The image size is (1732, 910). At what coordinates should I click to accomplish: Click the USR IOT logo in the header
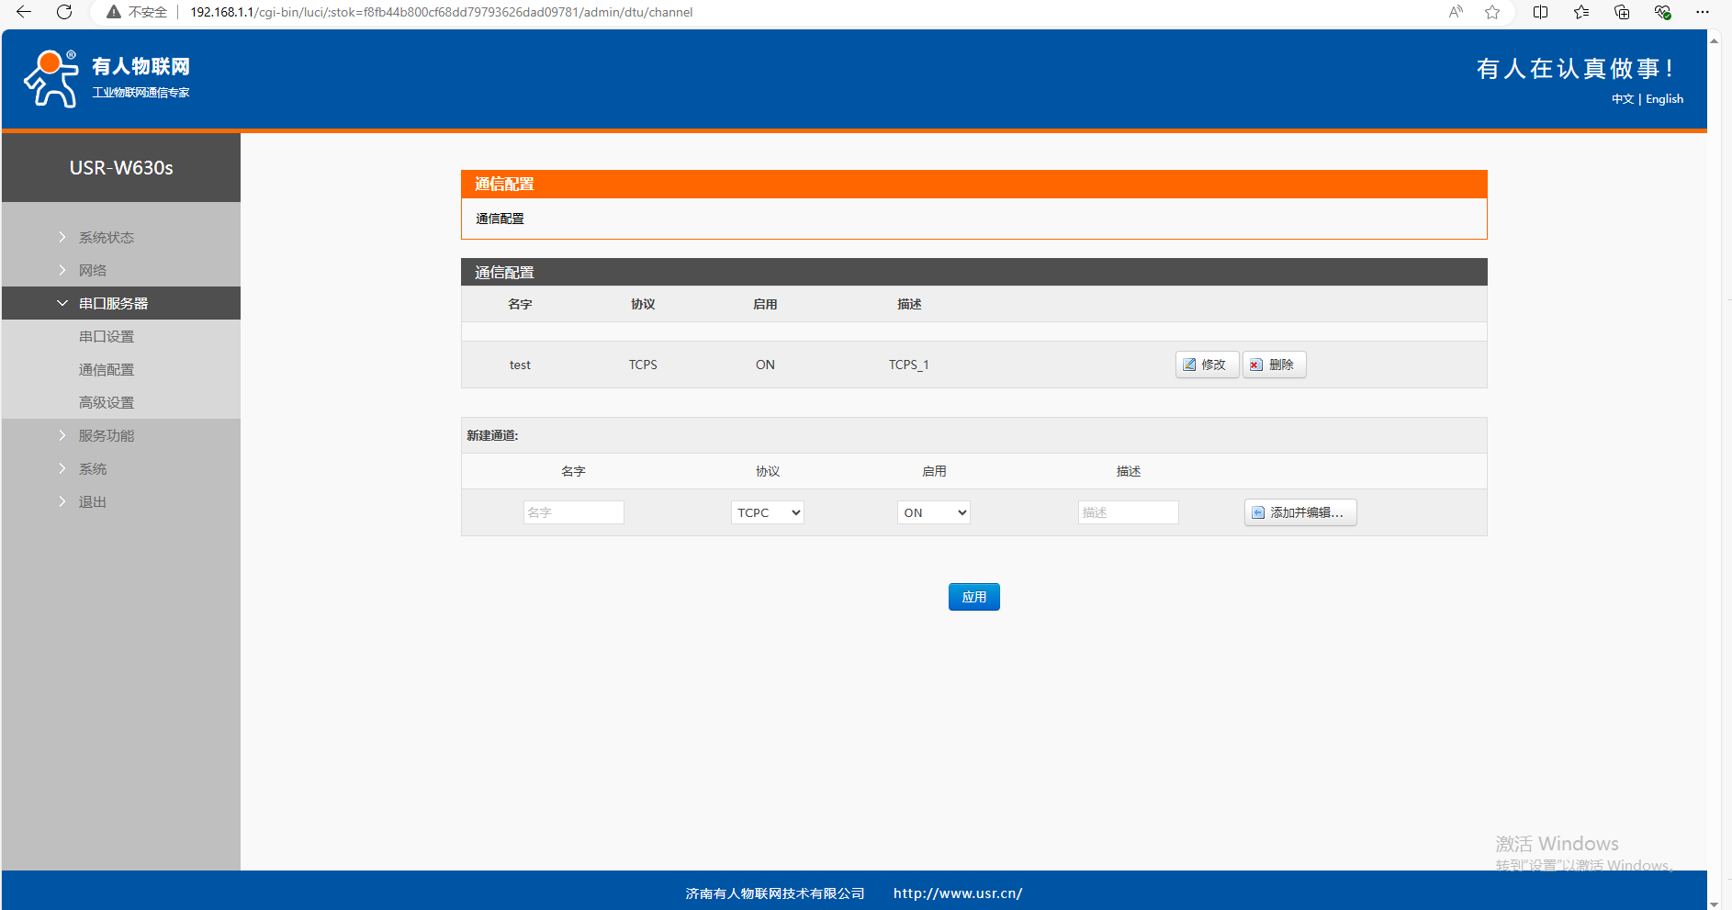point(107,79)
